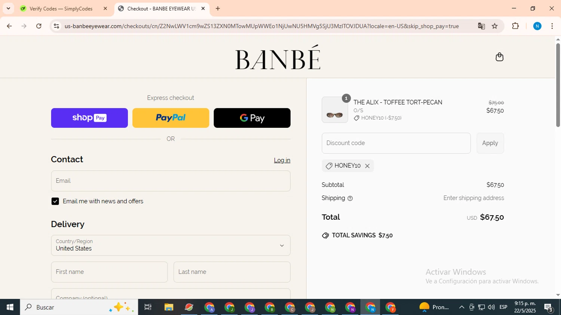Click the page vertical scrollbar thumb
This screenshot has height=315, width=561.
tap(558, 85)
